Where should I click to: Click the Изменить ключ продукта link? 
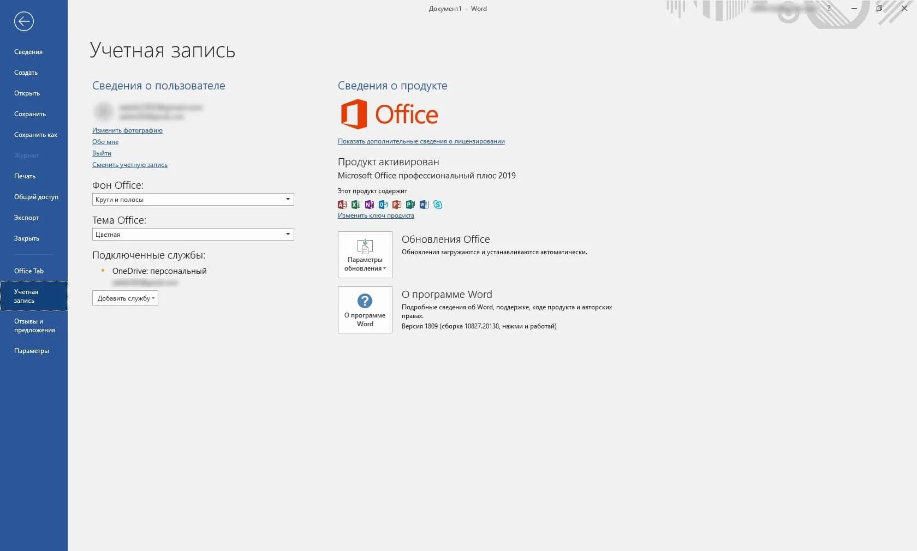376,215
